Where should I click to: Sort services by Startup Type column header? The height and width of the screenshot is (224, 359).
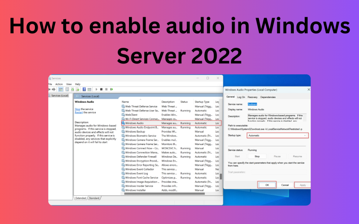point(202,102)
